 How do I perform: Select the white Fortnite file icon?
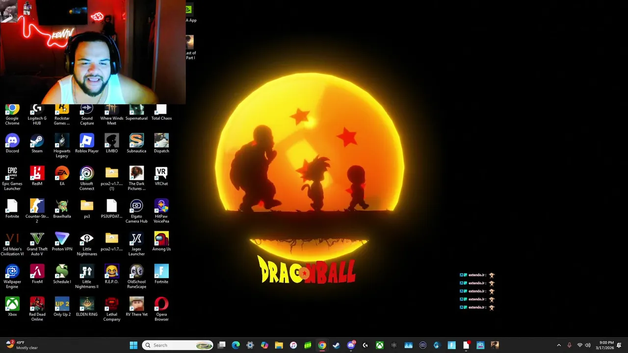click(x=12, y=209)
